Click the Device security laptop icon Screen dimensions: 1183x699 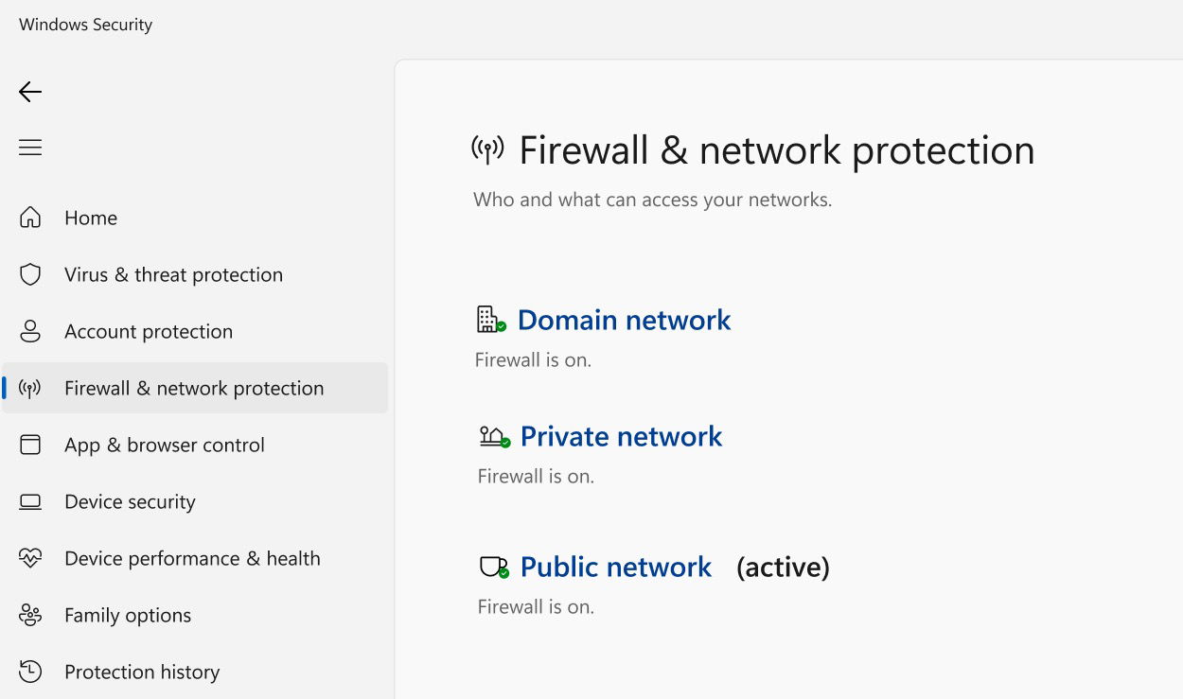click(x=30, y=501)
